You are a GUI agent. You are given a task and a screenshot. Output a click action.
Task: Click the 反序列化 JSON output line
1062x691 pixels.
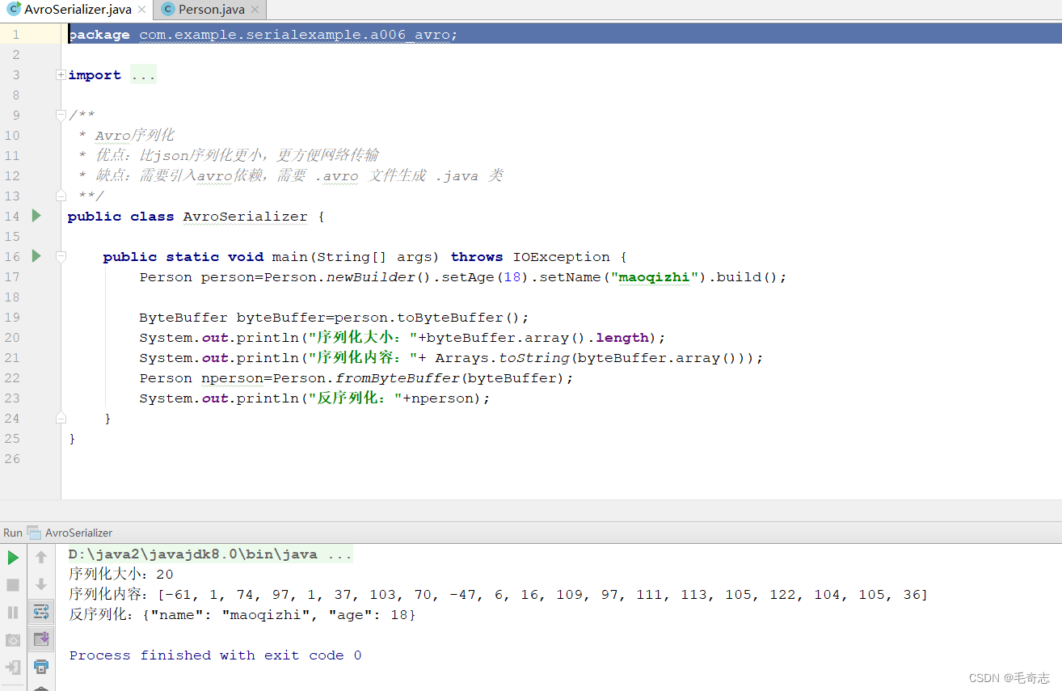pyautogui.click(x=242, y=615)
